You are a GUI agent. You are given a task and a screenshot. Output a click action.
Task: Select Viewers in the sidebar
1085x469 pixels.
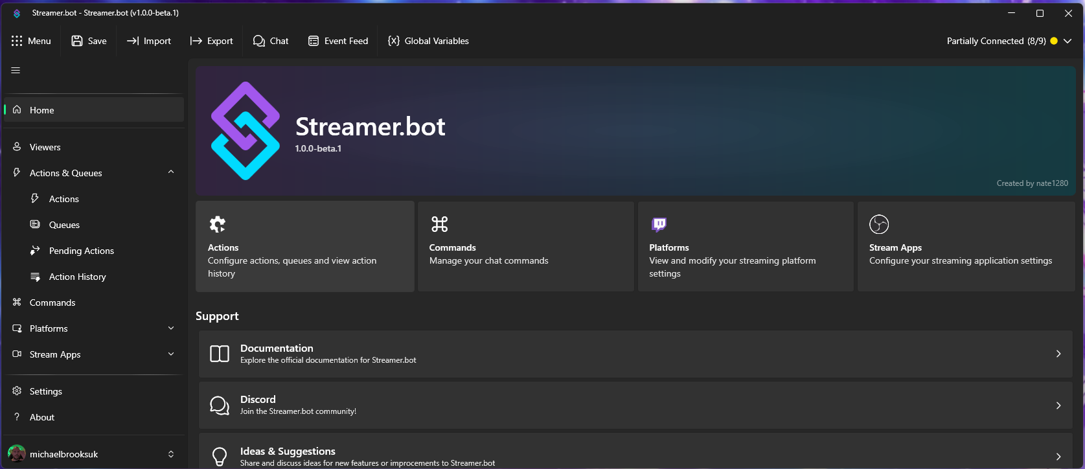pyautogui.click(x=94, y=147)
